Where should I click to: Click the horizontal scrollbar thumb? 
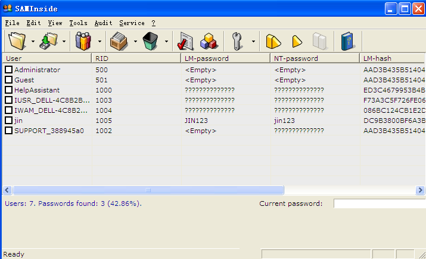click(x=148, y=190)
